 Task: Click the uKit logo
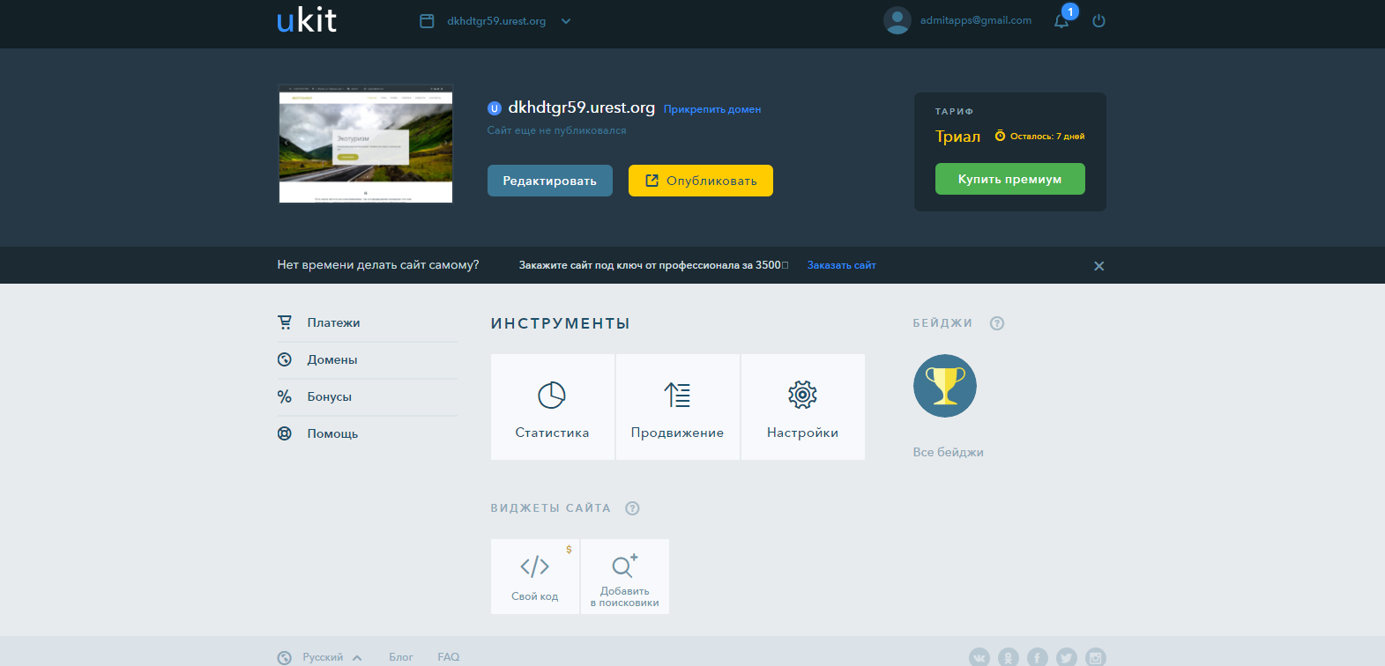pyautogui.click(x=307, y=19)
